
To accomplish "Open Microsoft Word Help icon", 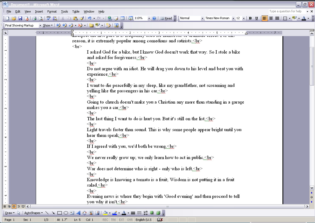I will (x=154, y=18).
